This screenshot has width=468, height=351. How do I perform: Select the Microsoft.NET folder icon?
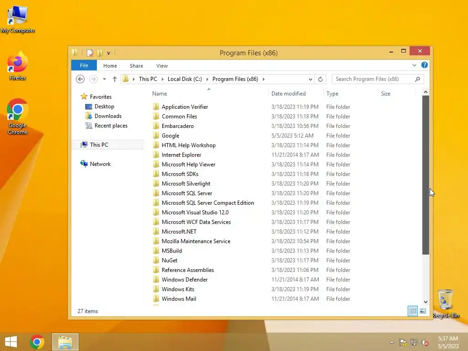[156, 232]
